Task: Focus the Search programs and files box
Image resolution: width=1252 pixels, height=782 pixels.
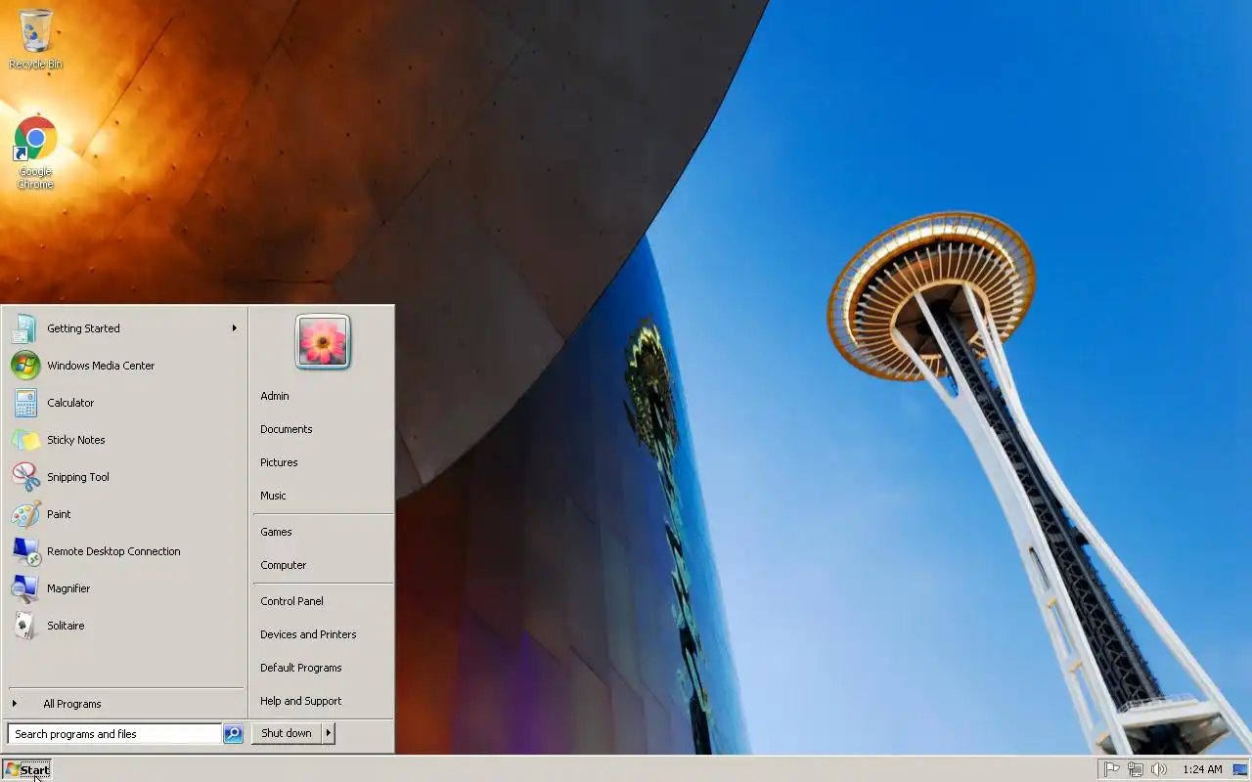Action: (114, 734)
